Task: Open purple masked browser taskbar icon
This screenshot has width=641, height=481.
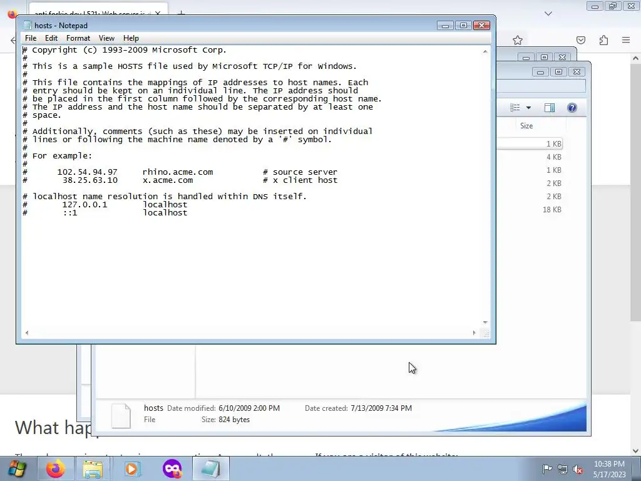Action: click(x=172, y=468)
